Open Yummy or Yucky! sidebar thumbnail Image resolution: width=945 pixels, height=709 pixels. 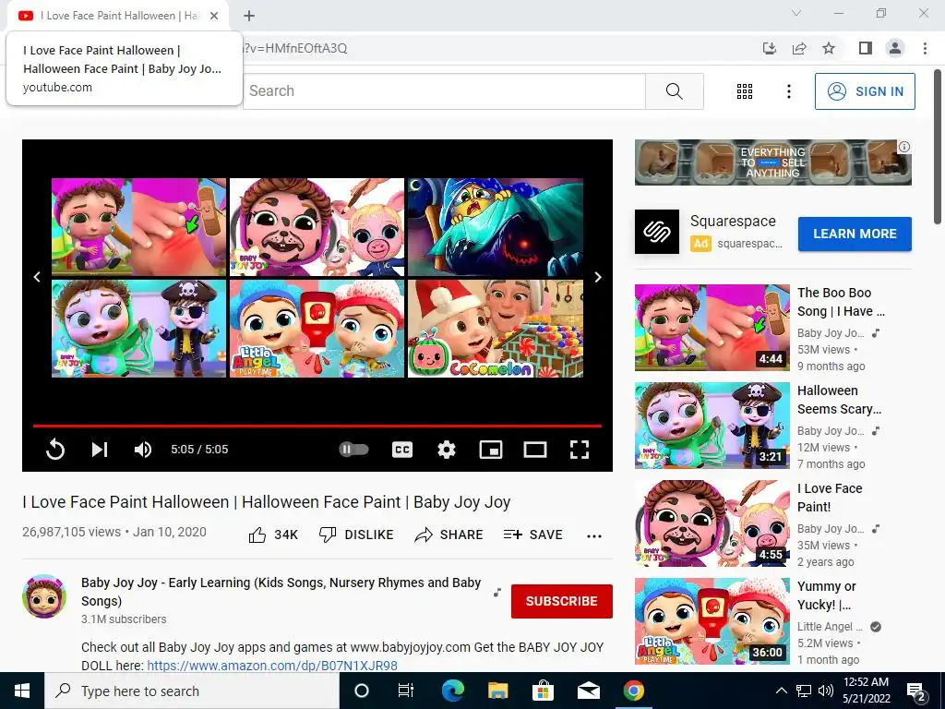click(x=712, y=621)
